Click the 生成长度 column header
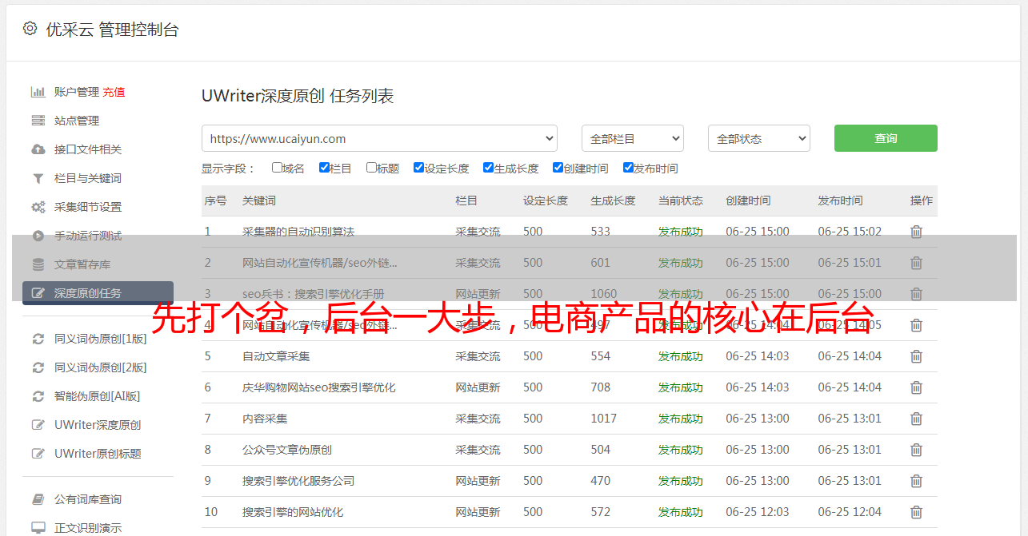1028x536 pixels. point(613,201)
